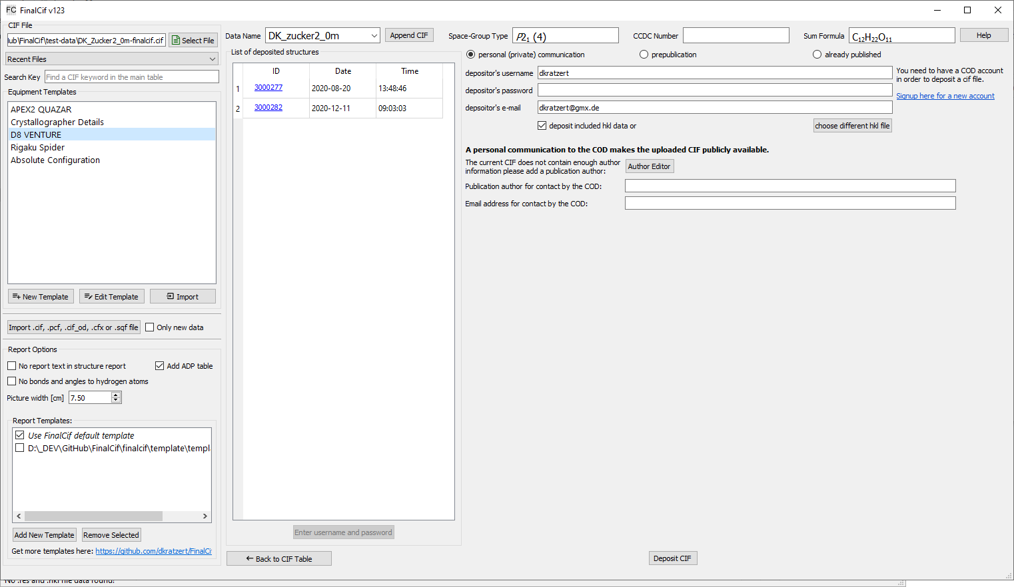Open the Author Editor

[649, 166]
